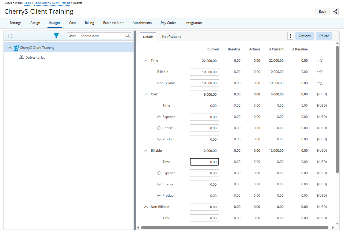
Task: Click the Cost total field 5,000.00
Action: coord(204,94)
